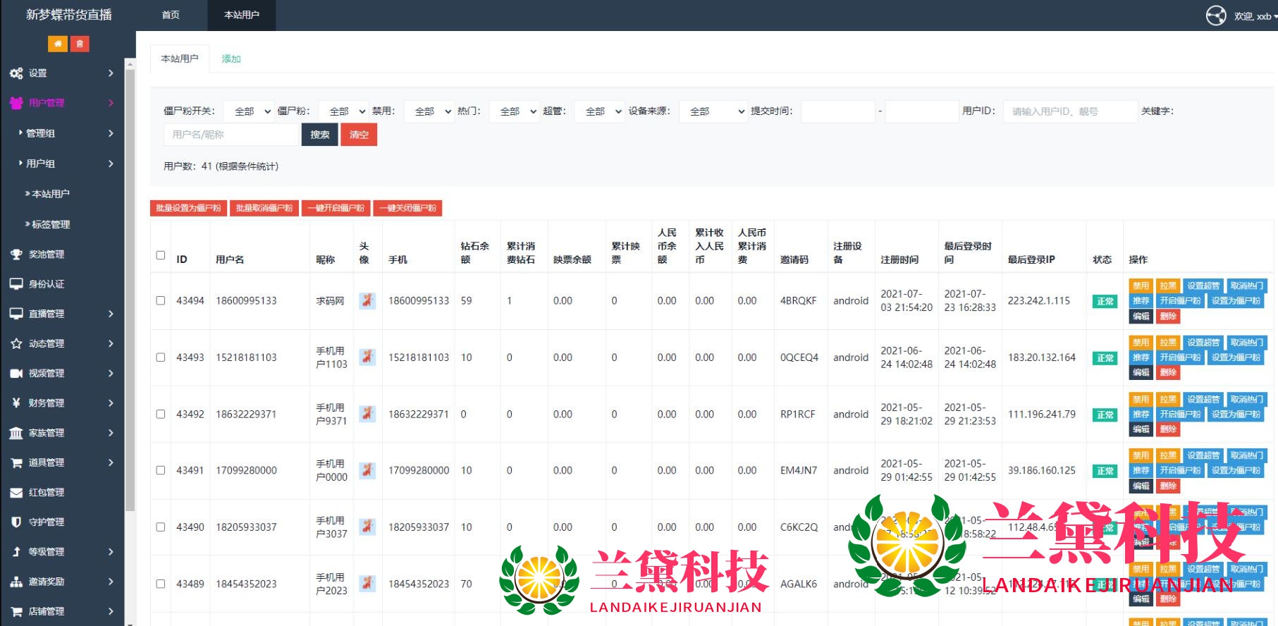This screenshot has height=626, width=1278.
Task: Click the envelope icon for 红包管理
Action: (x=16, y=493)
